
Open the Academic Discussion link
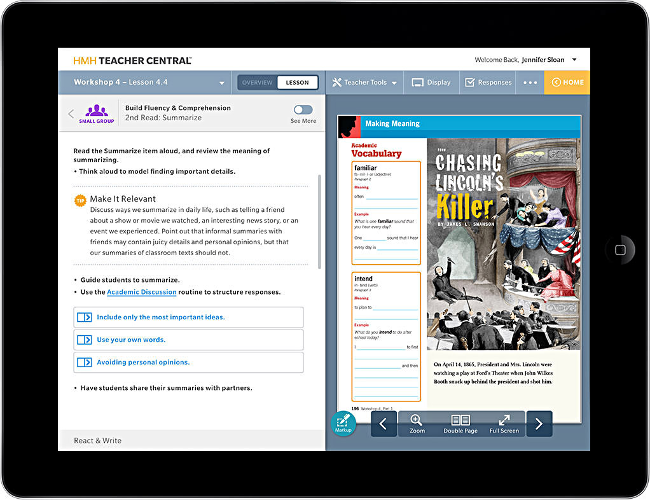pyautogui.click(x=141, y=292)
